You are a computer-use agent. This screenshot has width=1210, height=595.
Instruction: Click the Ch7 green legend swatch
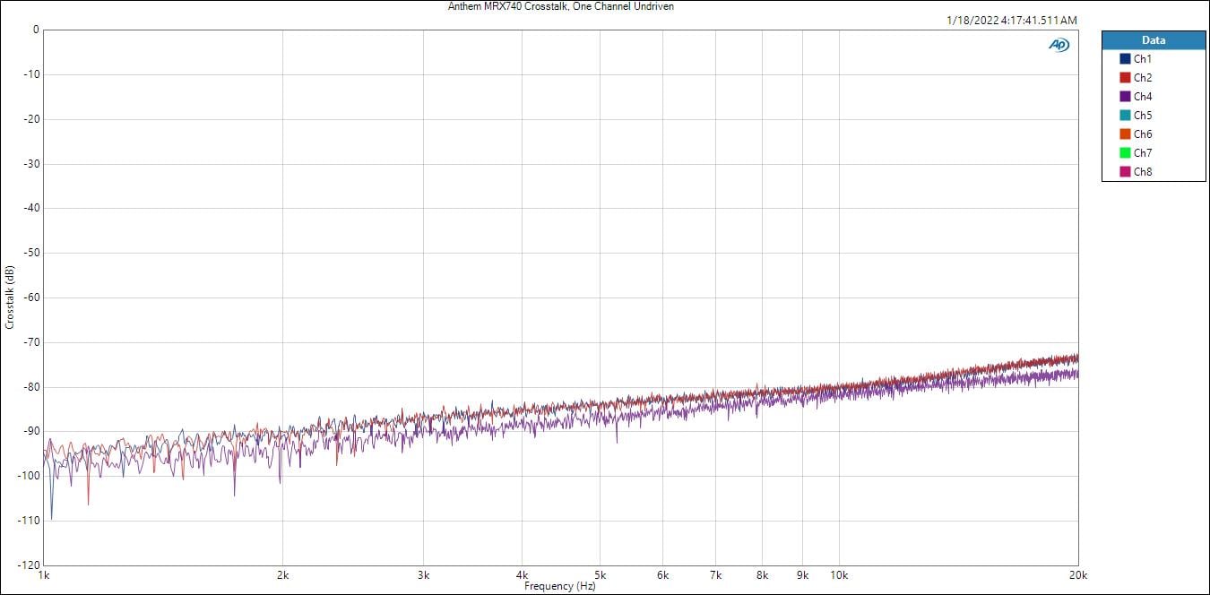pos(1125,153)
